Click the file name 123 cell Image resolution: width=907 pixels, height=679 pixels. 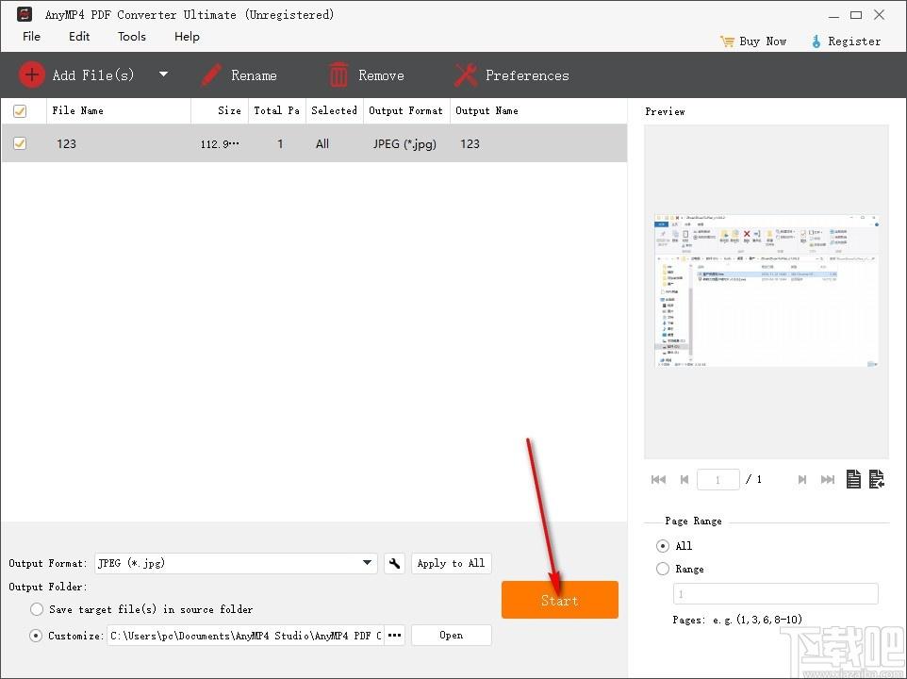(x=67, y=143)
